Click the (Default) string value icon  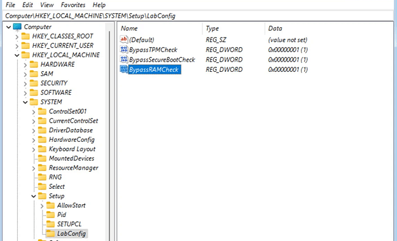(124, 39)
